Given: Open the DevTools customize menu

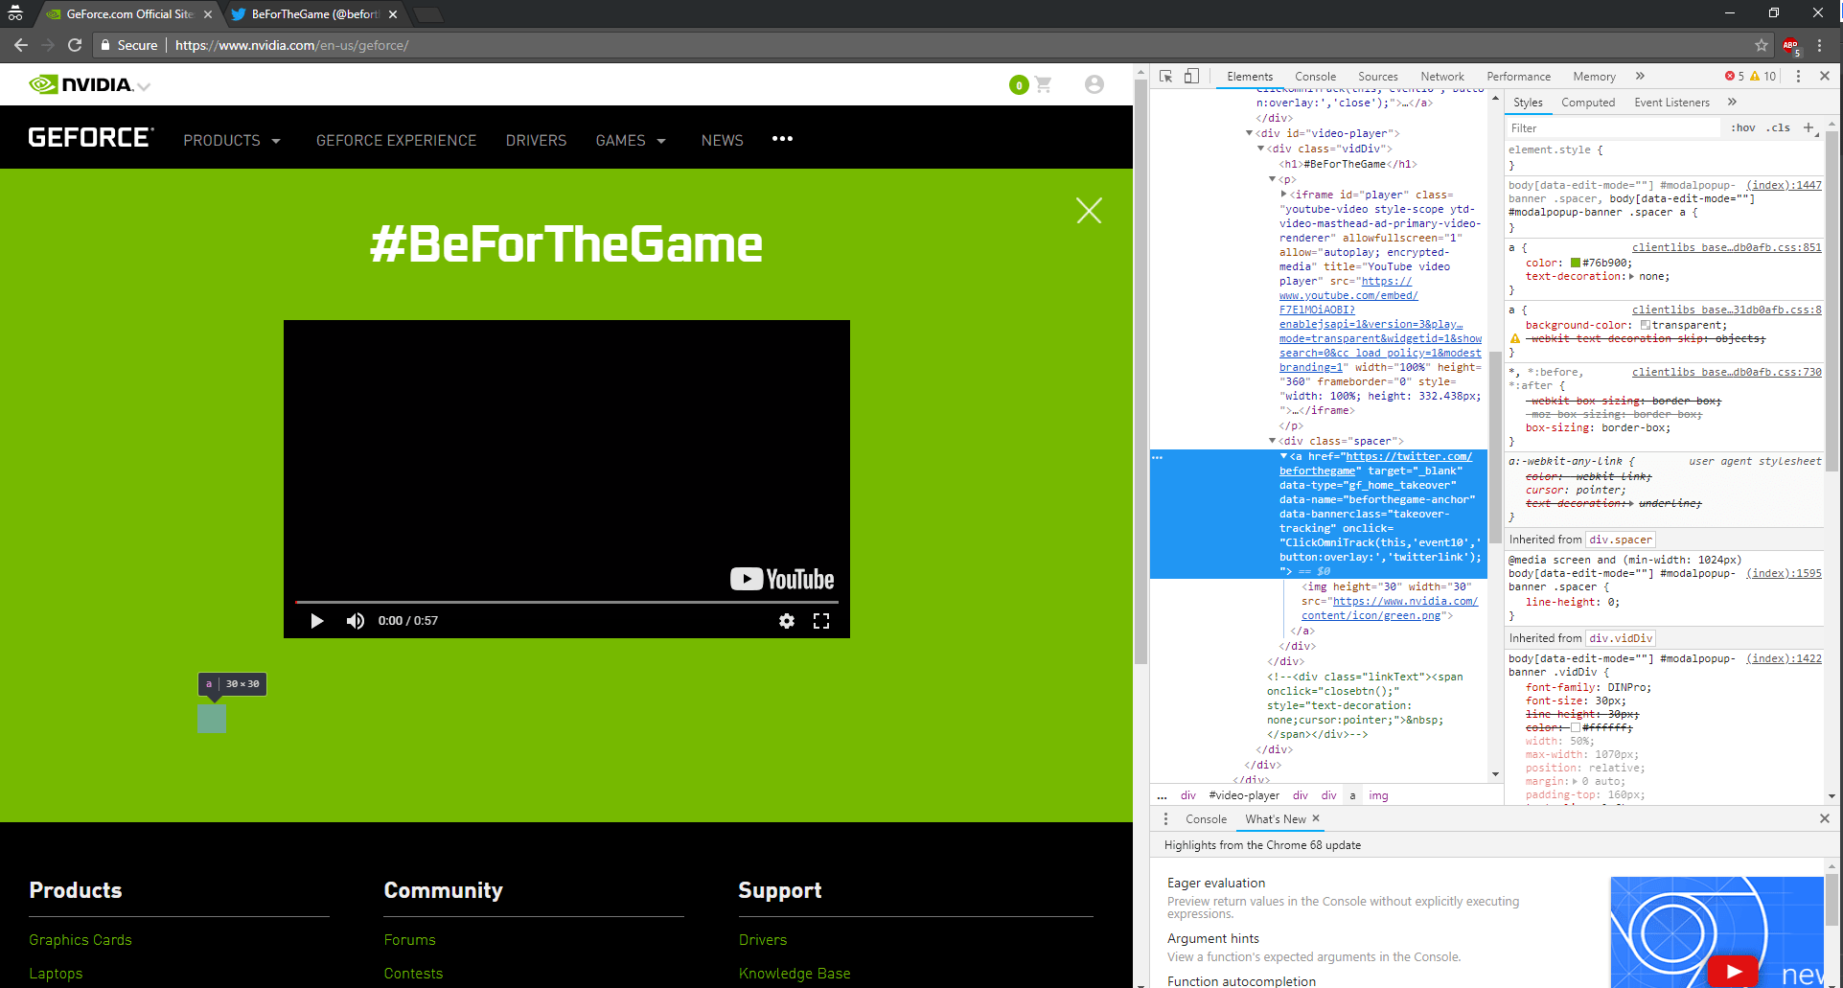Looking at the screenshot, I should 1798,77.
